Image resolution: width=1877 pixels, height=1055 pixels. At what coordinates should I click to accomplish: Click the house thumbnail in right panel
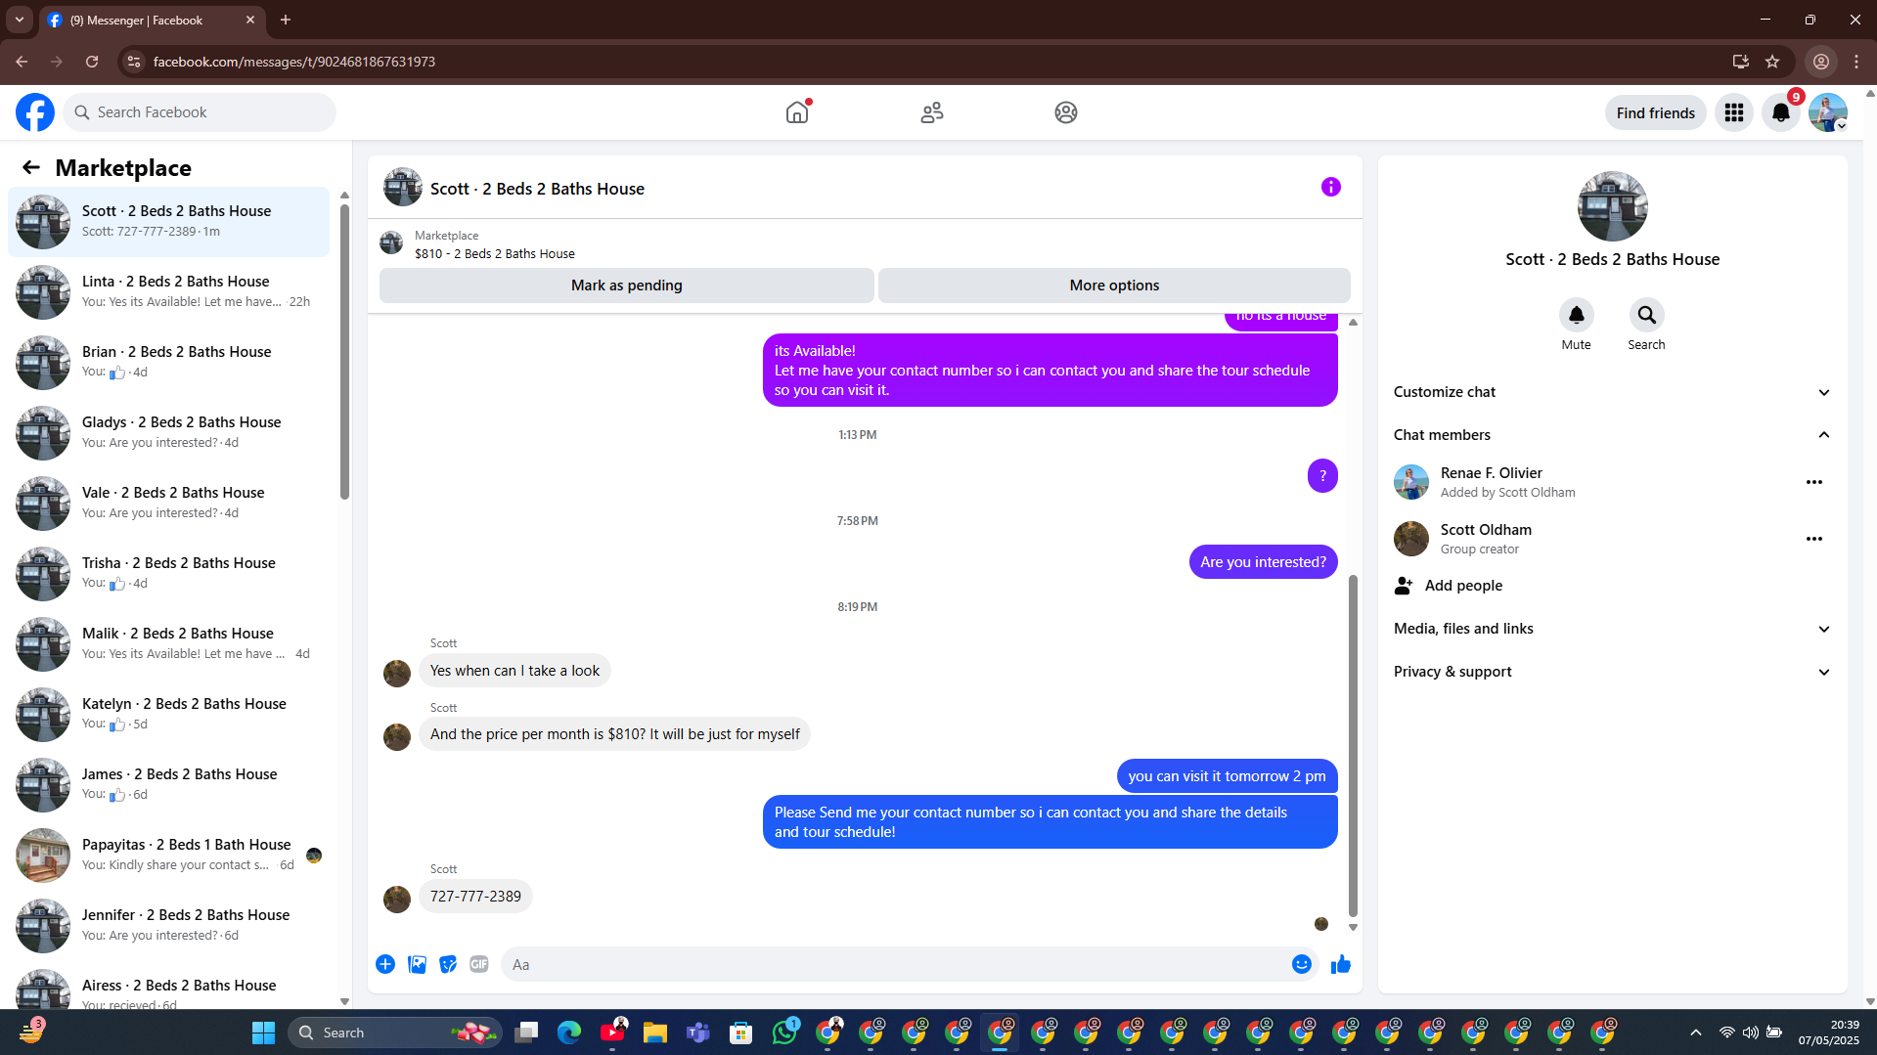pyautogui.click(x=1612, y=206)
